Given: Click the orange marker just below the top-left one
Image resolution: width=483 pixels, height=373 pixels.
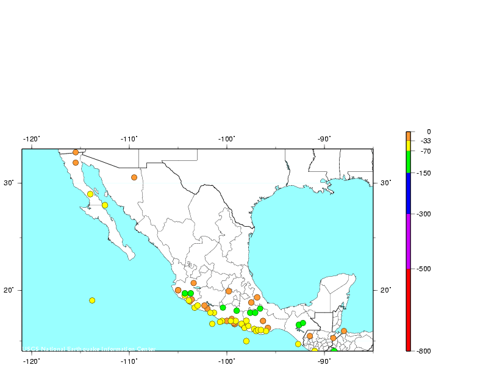Looking at the screenshot, I should tap(76, 163).
